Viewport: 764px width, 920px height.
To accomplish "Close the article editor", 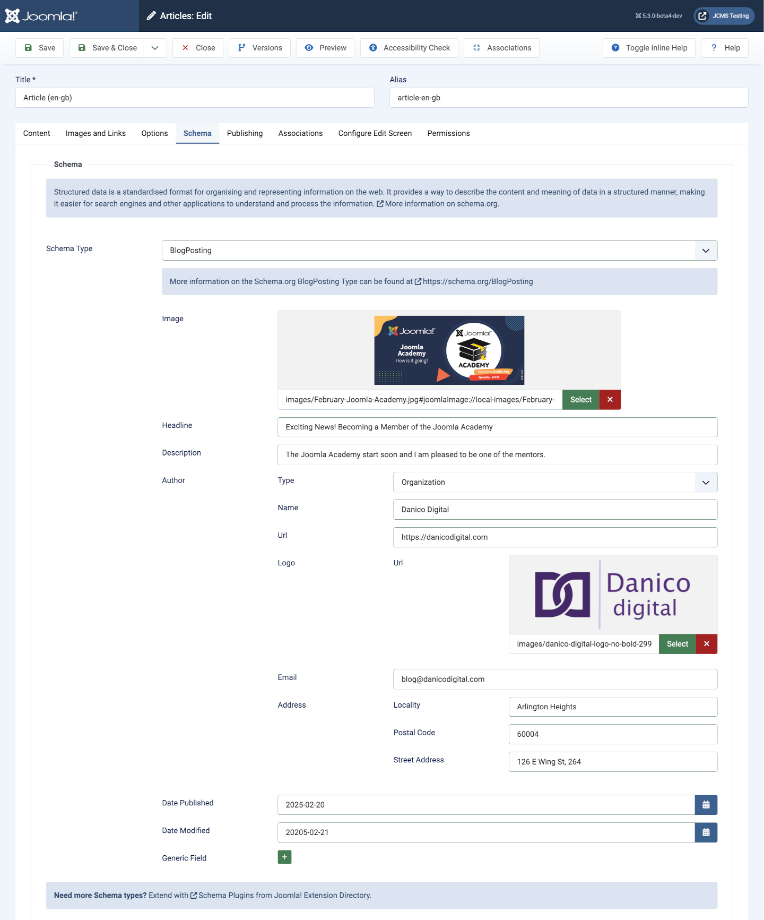I will pyautogui.click(x=198, y=48).
